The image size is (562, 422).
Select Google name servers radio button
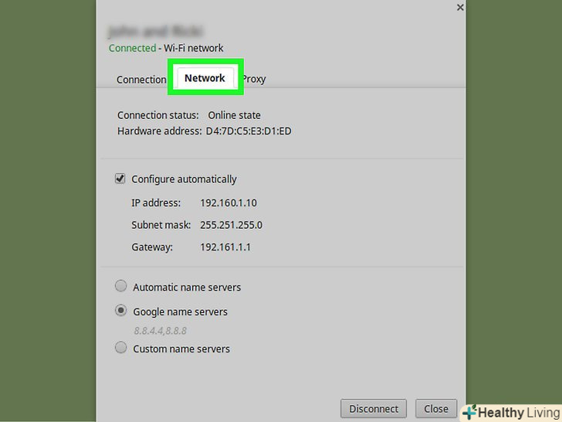coord(120,311)
